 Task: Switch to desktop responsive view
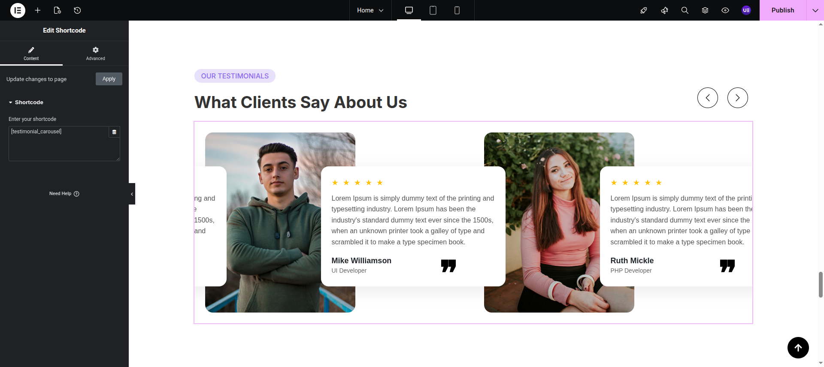(x=409, y=10)
